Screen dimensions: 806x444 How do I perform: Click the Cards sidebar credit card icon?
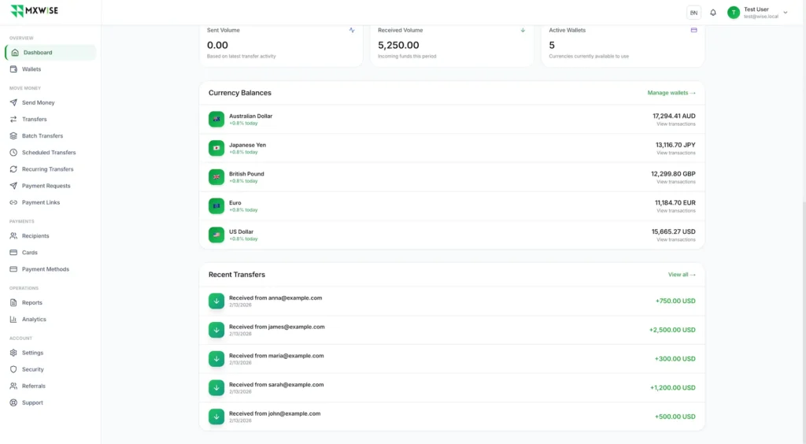tap(13, 253)
